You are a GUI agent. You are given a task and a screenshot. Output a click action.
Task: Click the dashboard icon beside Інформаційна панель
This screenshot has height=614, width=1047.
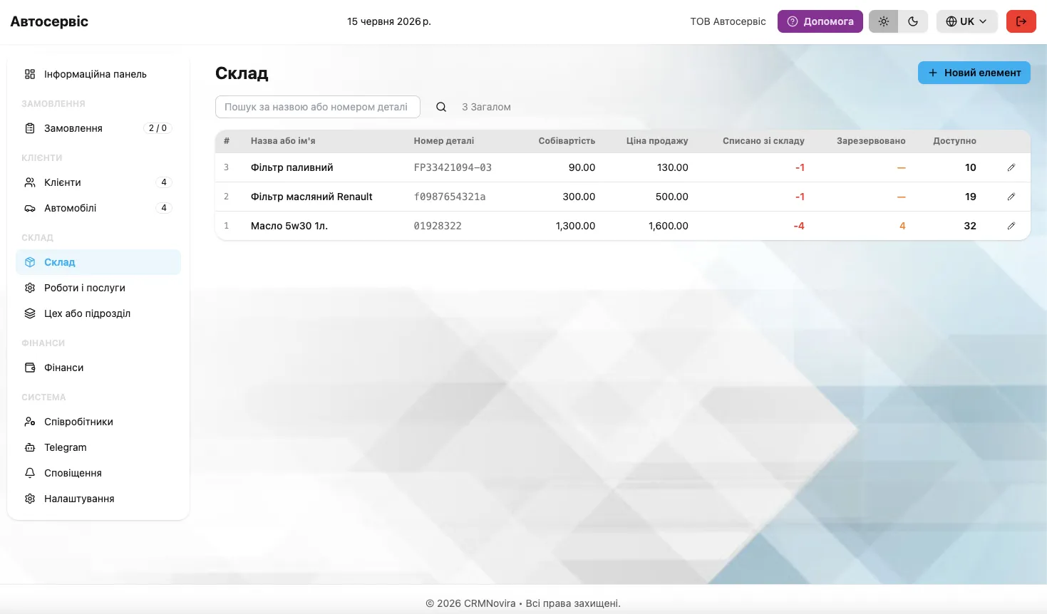pos(30,74)
